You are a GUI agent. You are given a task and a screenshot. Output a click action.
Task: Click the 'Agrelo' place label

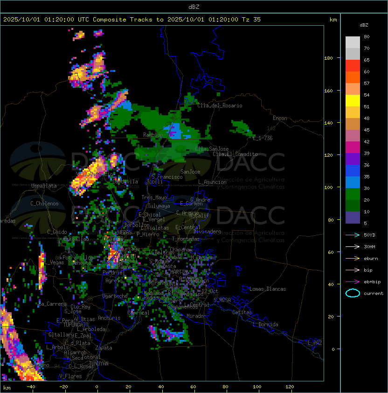coord(114,281)
